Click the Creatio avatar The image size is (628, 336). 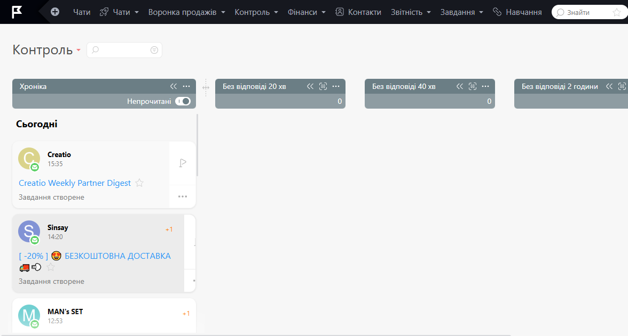click(x=29, y=159)
